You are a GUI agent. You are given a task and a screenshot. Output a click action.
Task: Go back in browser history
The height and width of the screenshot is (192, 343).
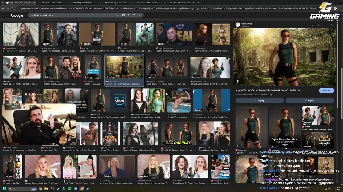(3, 8)
